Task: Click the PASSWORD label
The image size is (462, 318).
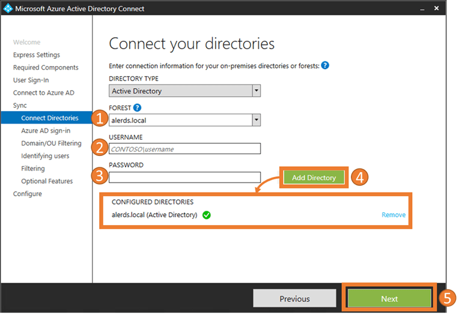Action: [126, 165]
